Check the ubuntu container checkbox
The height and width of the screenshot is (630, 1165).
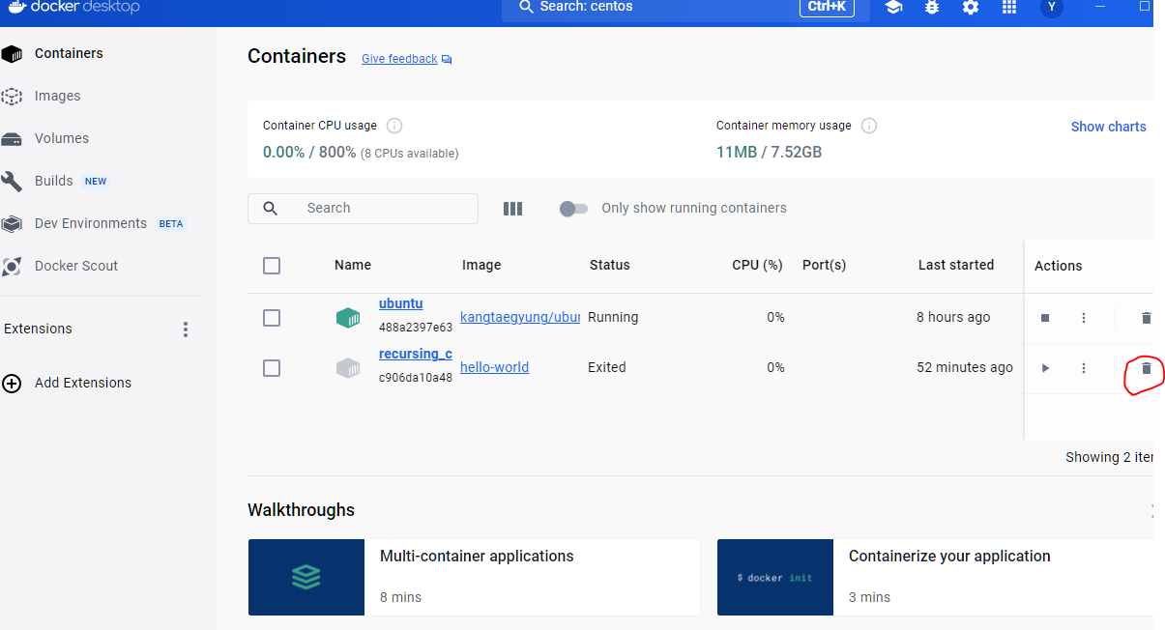[272, 318]
